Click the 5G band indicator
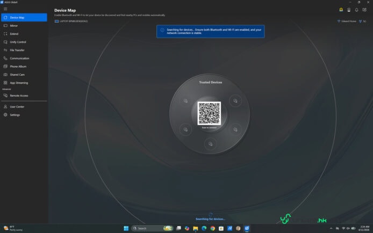 pyautogui.click(x=363, y=21)
